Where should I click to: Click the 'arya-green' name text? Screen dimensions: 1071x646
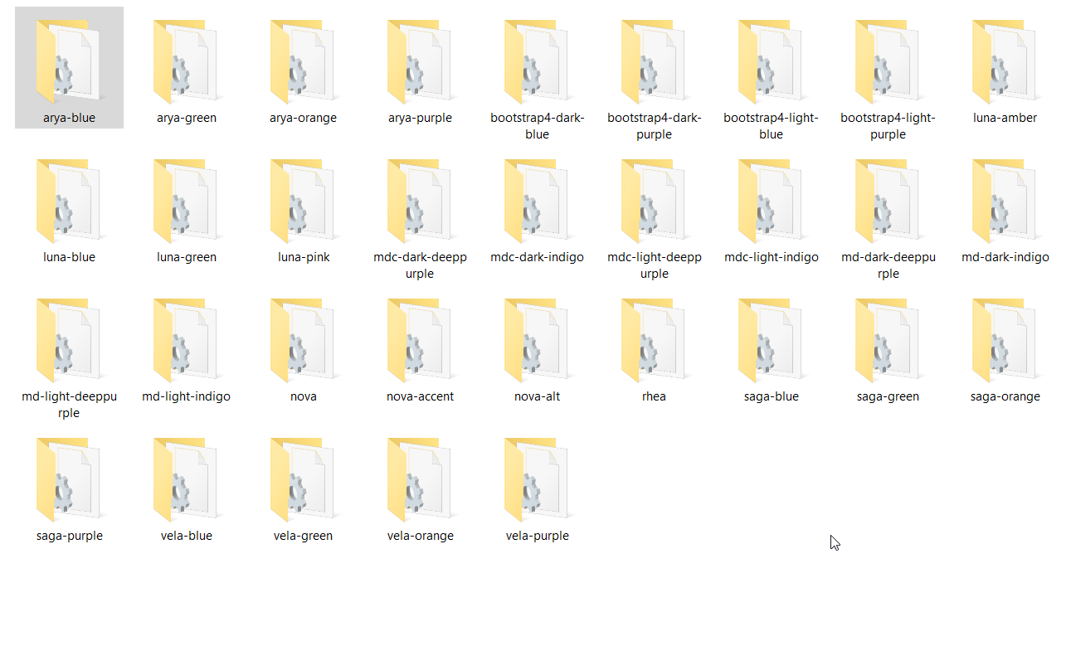pos(186,118)
